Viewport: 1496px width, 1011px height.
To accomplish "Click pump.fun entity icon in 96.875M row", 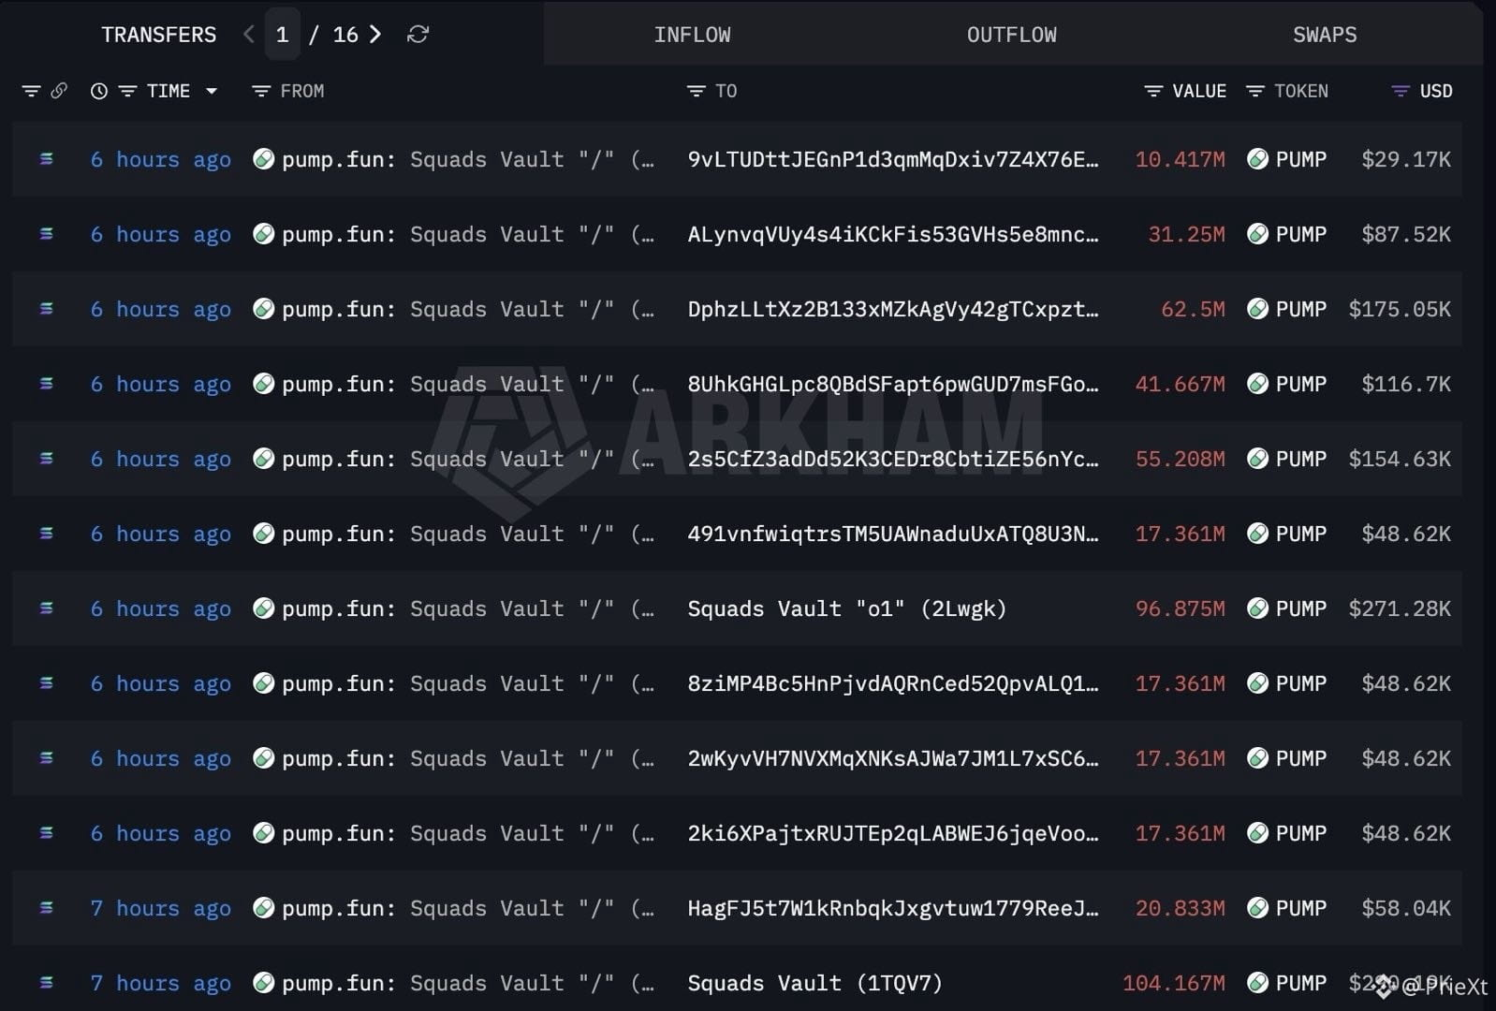I will [264, 608].
